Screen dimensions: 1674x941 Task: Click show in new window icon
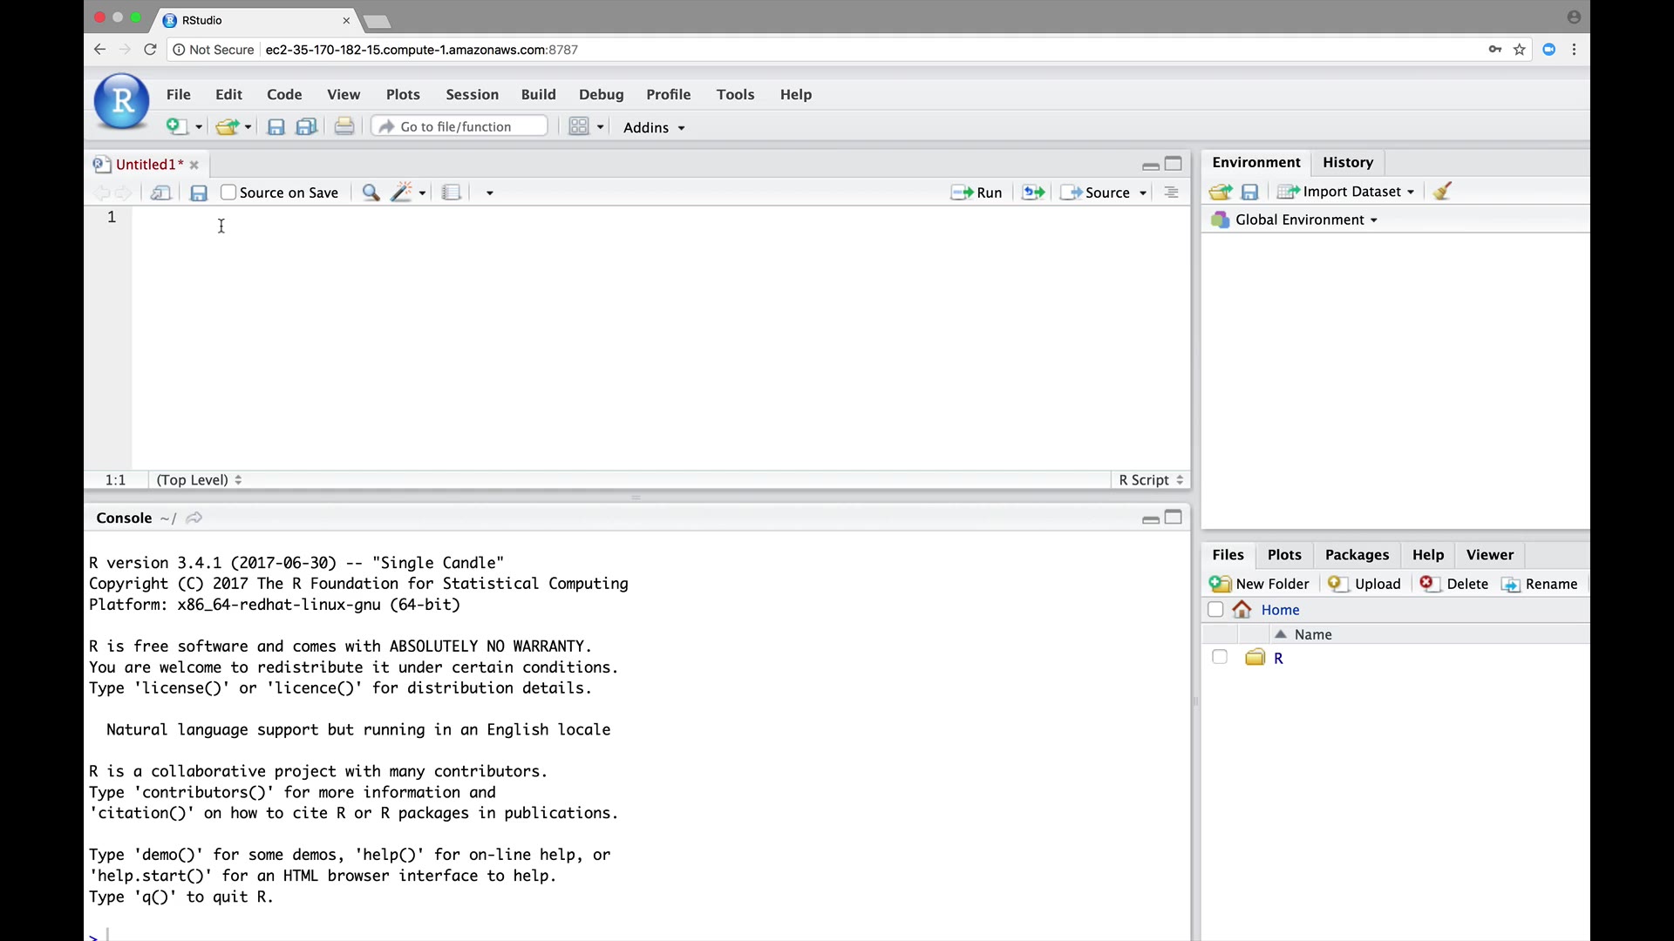160,193
